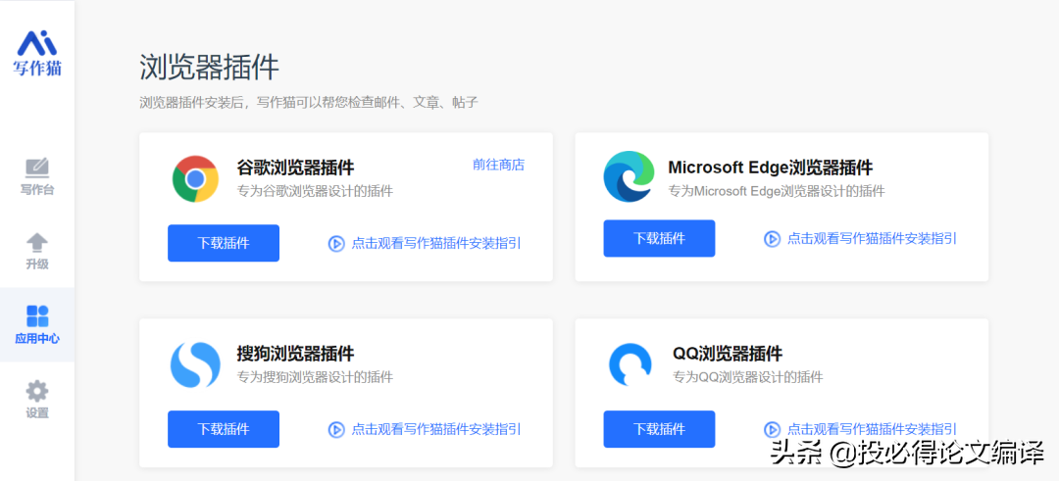Download the 搜狗浏览器 plugin
Viewport: 1059px width, 481px height.
pos(224,429)
